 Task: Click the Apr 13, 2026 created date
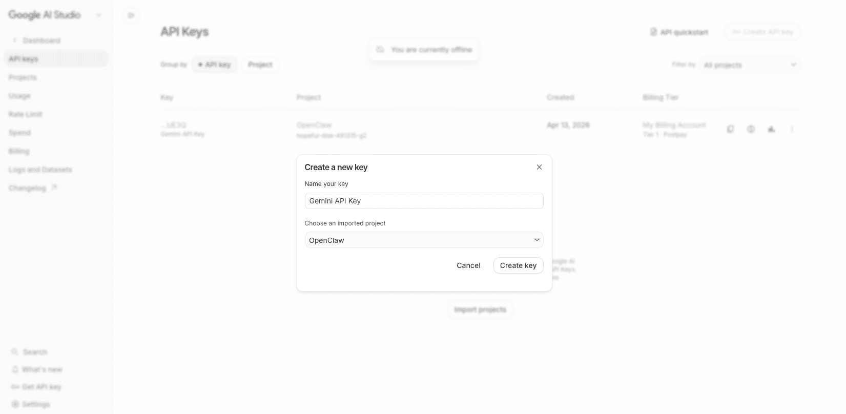tap(568, 125)
